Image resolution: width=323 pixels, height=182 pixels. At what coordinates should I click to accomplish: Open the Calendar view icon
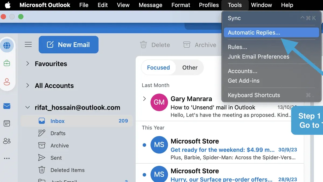tap(7, 123)
